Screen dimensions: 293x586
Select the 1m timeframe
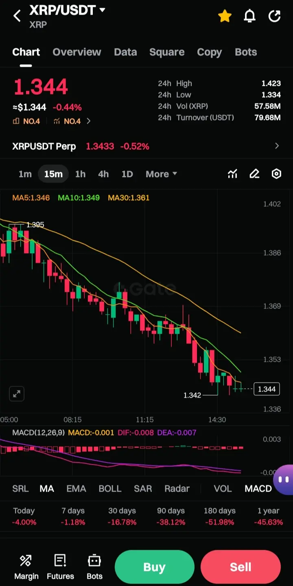(25, 174)
